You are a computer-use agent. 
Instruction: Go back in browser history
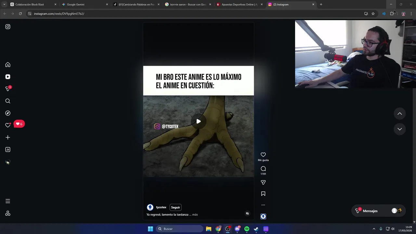5,14
